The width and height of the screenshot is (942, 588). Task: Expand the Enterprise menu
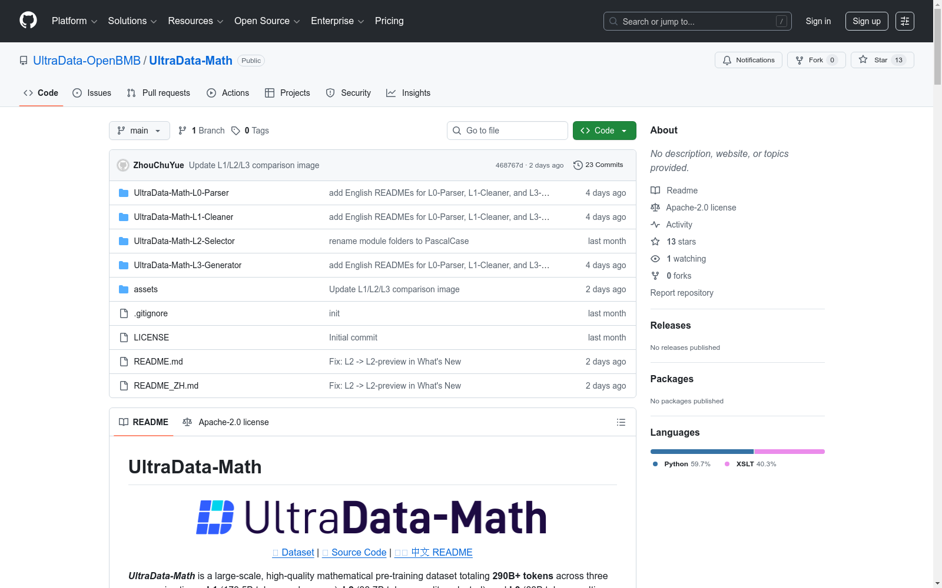click(x=337, y=21)
